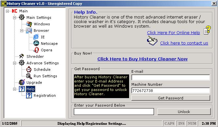218x127 pixels.
Task: Select Main Settings tree item
Action: pos(39,18)
